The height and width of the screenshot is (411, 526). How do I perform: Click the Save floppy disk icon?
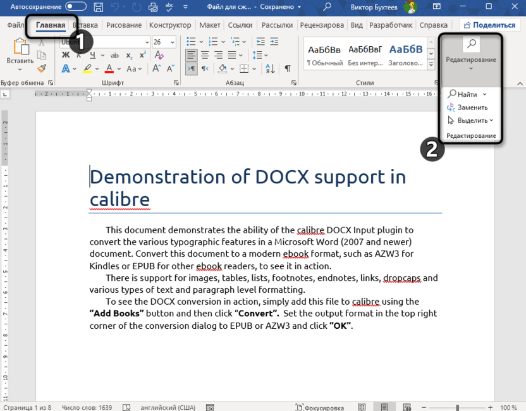(99, 7)
